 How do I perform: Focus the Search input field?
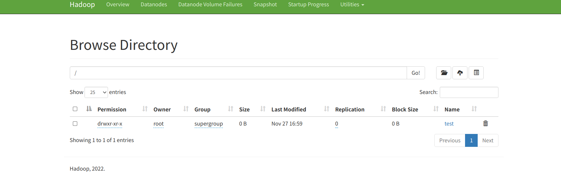click(469, 92)
